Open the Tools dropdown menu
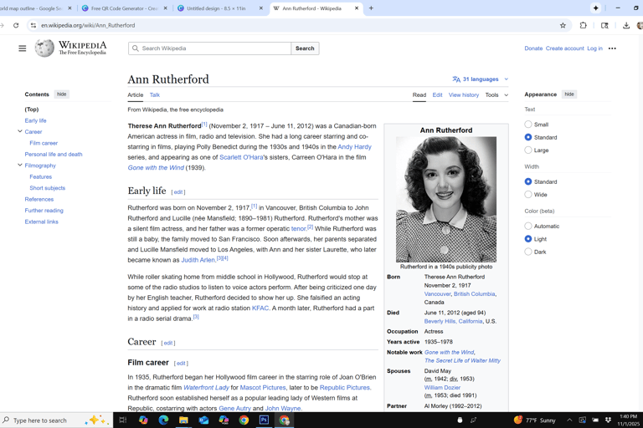The image size is (643, 428). 496,94
